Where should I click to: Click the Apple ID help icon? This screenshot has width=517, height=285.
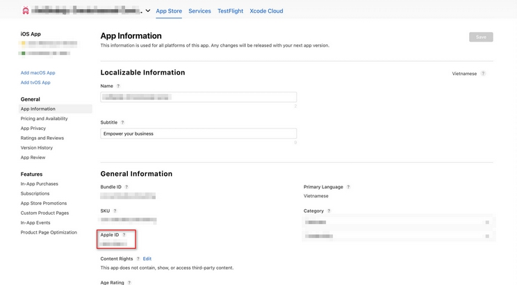click(x=124, y=235)
